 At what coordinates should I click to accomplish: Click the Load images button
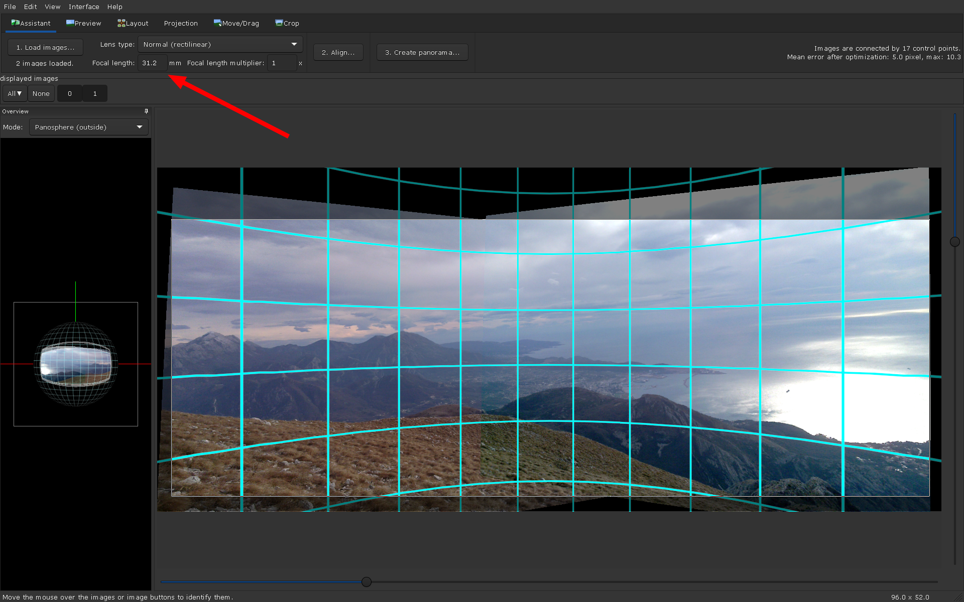click(x=45, y=47)
